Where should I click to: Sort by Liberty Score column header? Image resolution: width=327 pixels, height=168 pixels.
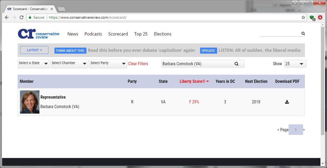[194, 81]
